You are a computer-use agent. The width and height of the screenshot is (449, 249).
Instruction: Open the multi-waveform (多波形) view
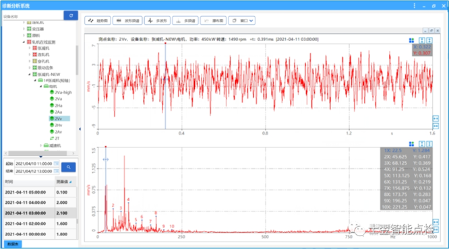(x=158, y=21)
